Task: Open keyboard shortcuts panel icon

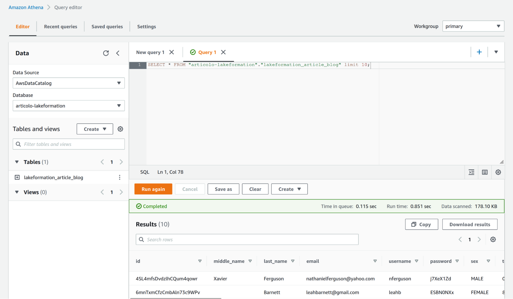Action: point(485,172)
